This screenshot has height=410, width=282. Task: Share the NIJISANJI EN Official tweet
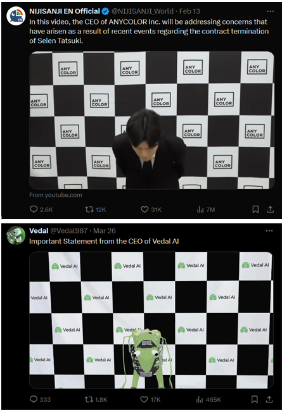(x=270, y=209)
